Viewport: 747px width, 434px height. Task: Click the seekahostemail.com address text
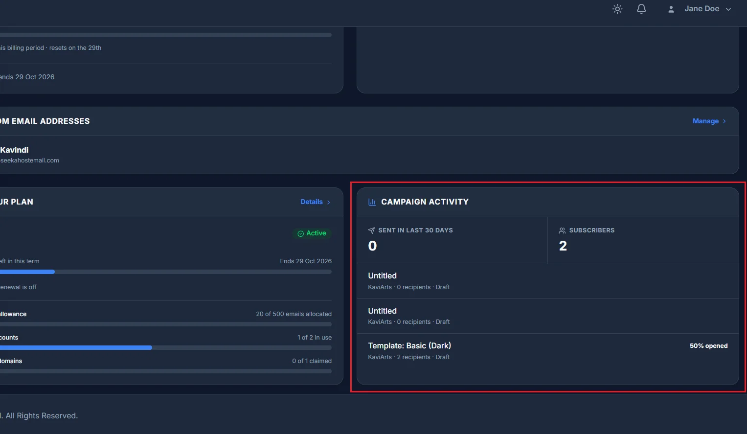pyautogui.click(x=29, y=160)
